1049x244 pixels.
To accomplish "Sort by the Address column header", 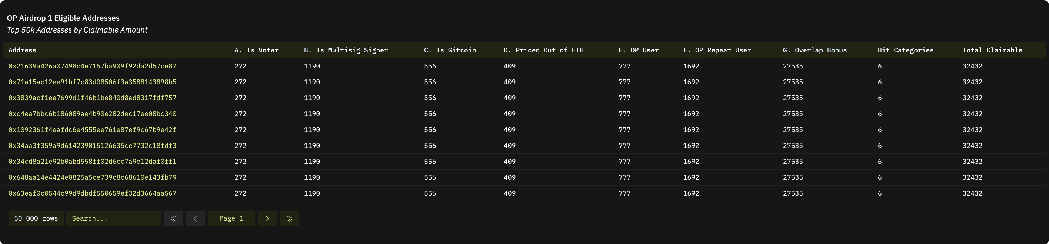I will (22, 50).
